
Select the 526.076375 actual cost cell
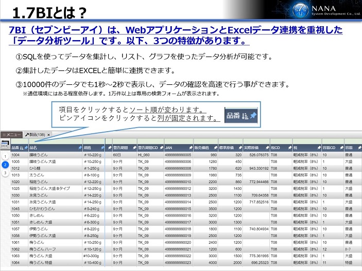[x=256, y=155]
